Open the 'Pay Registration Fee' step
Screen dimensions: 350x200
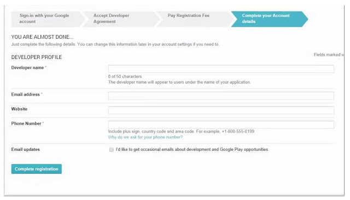pos(194,19)
